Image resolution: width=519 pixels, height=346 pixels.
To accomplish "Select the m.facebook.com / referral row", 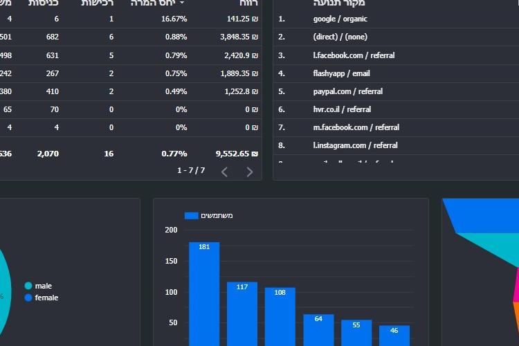I will point(396,127).
